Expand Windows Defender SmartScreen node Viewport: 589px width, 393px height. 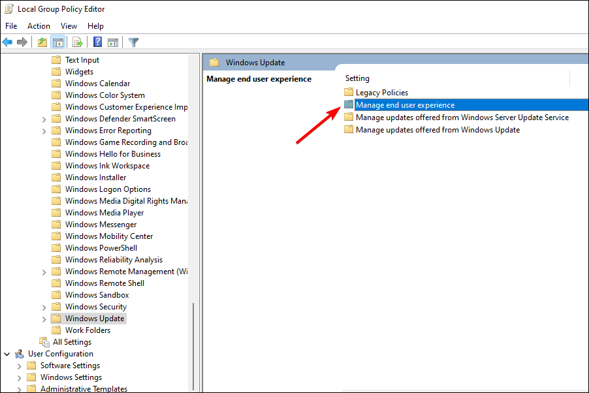(44, 119)
